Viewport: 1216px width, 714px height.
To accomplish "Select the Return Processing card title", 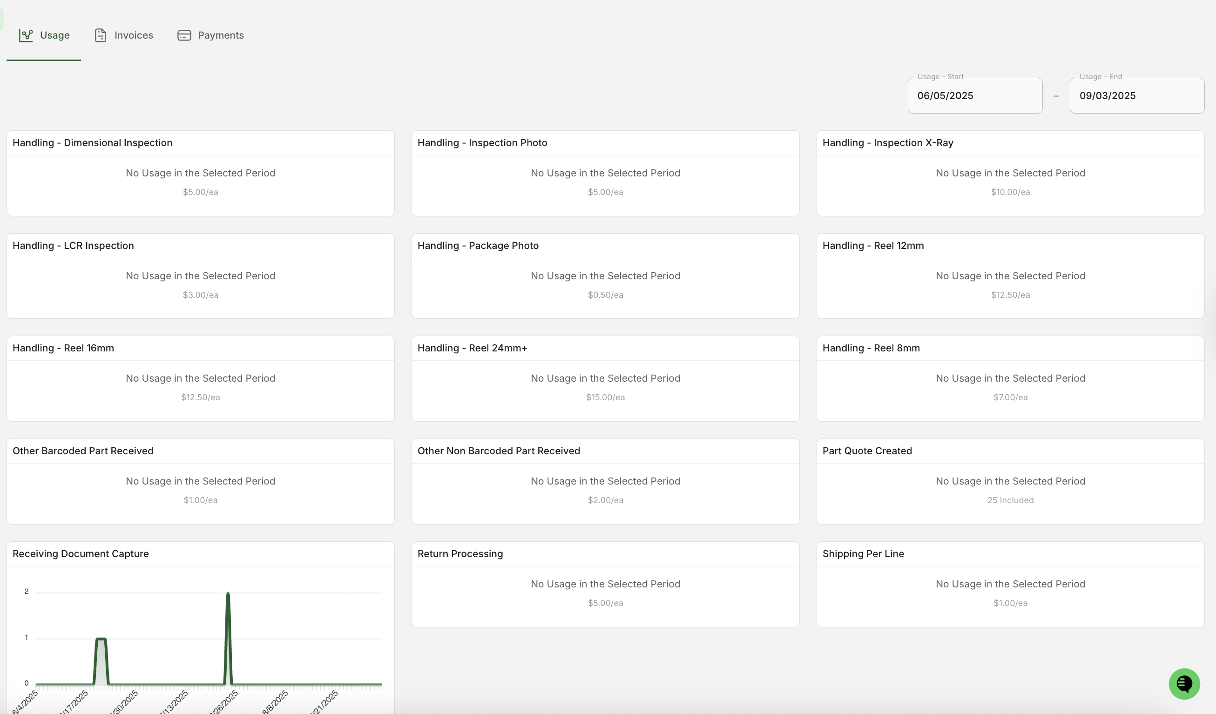I will pos(460,553).
